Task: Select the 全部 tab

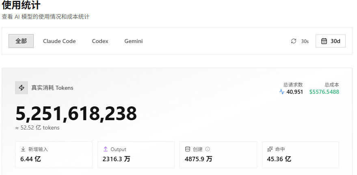Action: pyautogui.click(x=21, y=41)
